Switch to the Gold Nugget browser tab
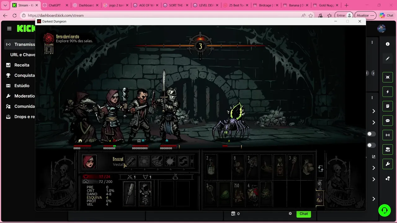This screenshot has width=397, height=223. (326, 5)
